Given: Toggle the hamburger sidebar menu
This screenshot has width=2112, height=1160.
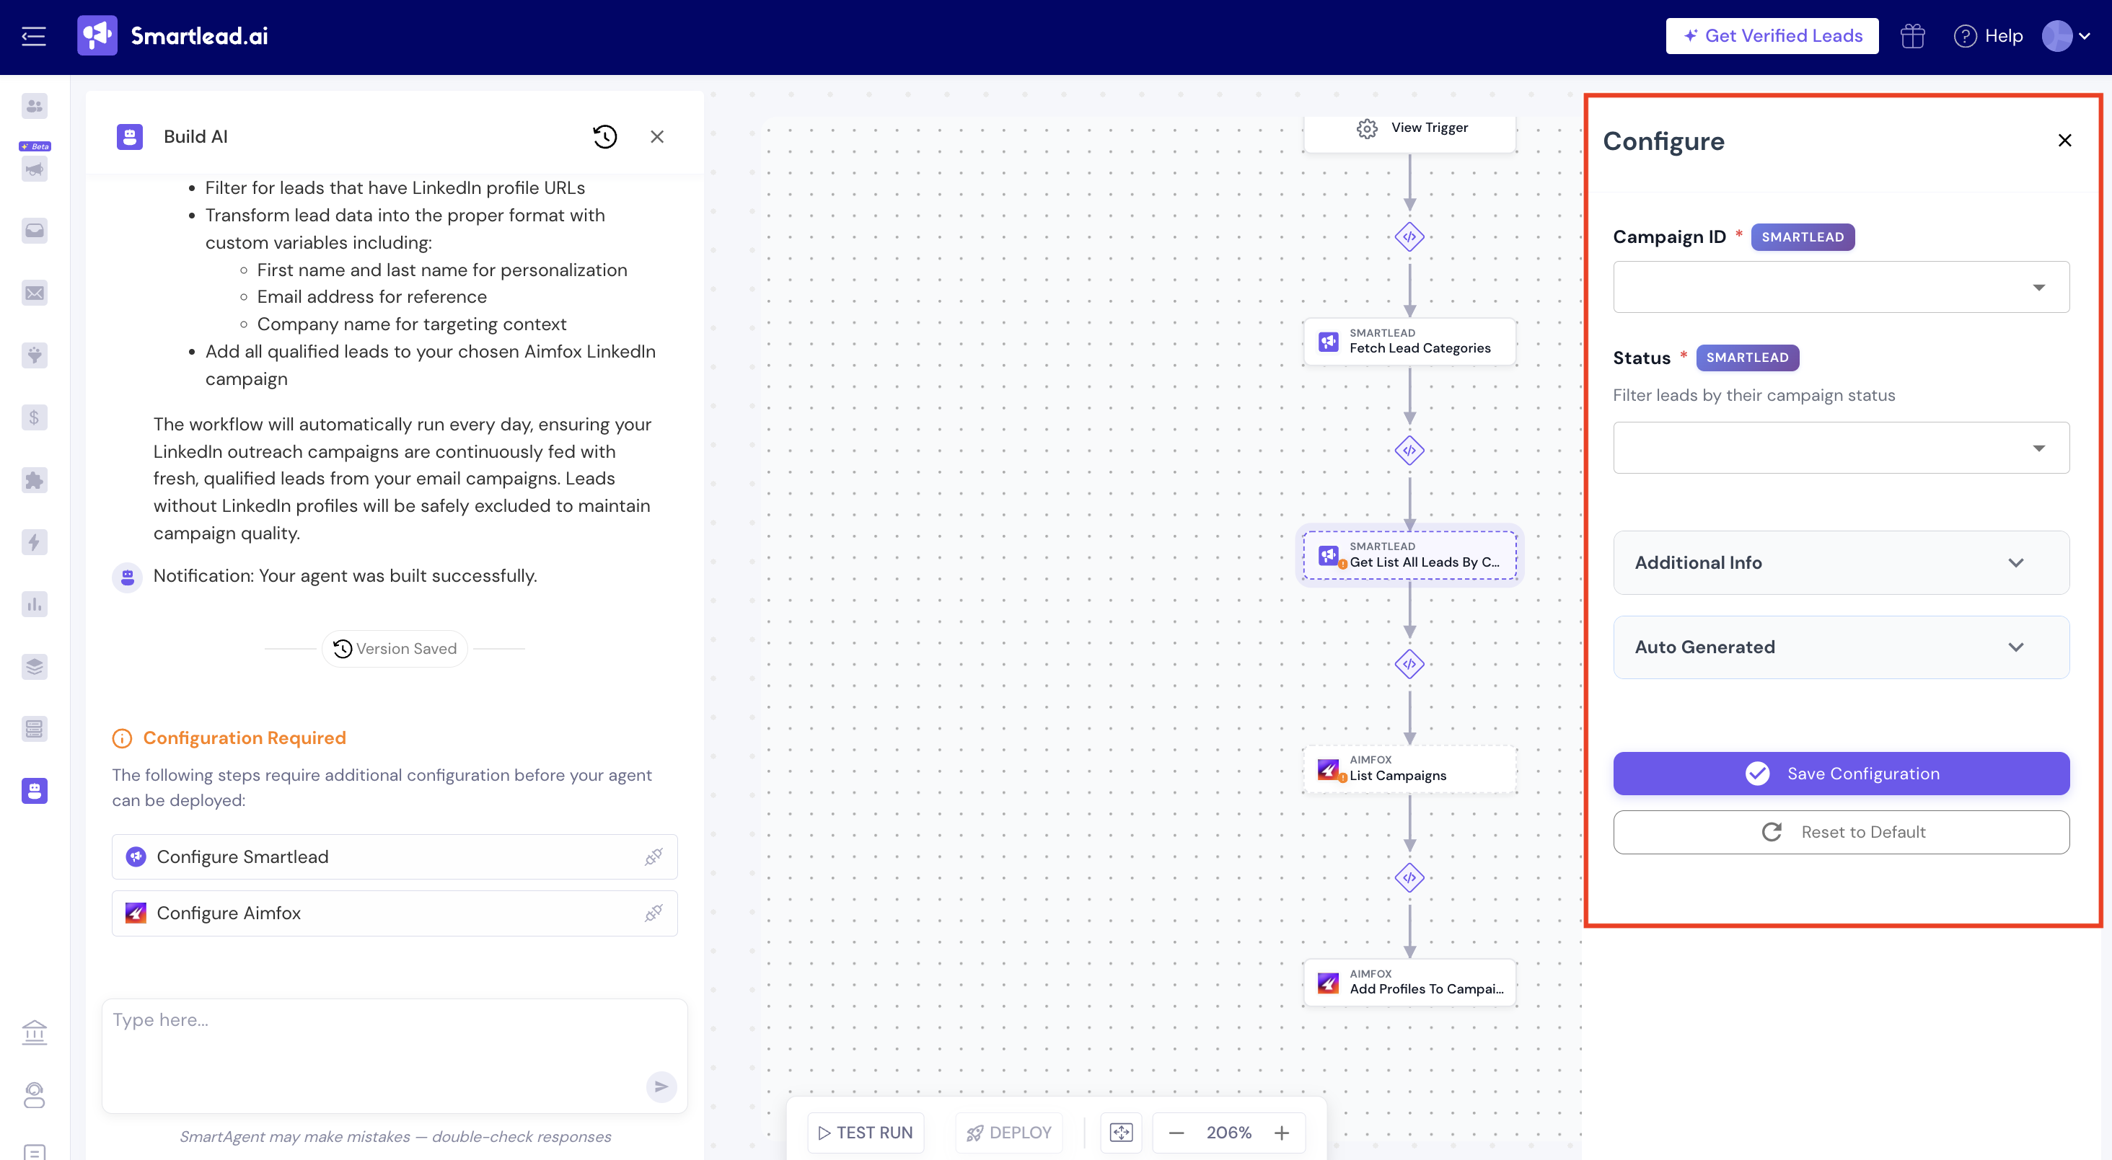Looking at the screenshot, I should pos(34,36).
